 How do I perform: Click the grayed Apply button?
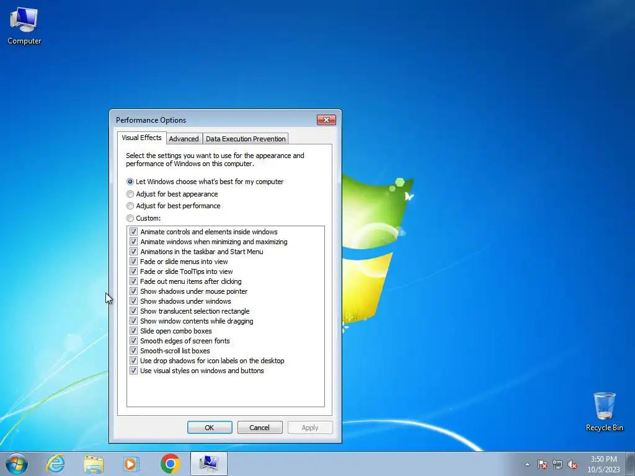pyautogui.click(x=310, y=428)
